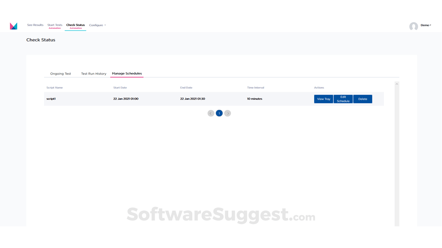
Task: Click the app logo in top-left corner
Action: point(13,25)
